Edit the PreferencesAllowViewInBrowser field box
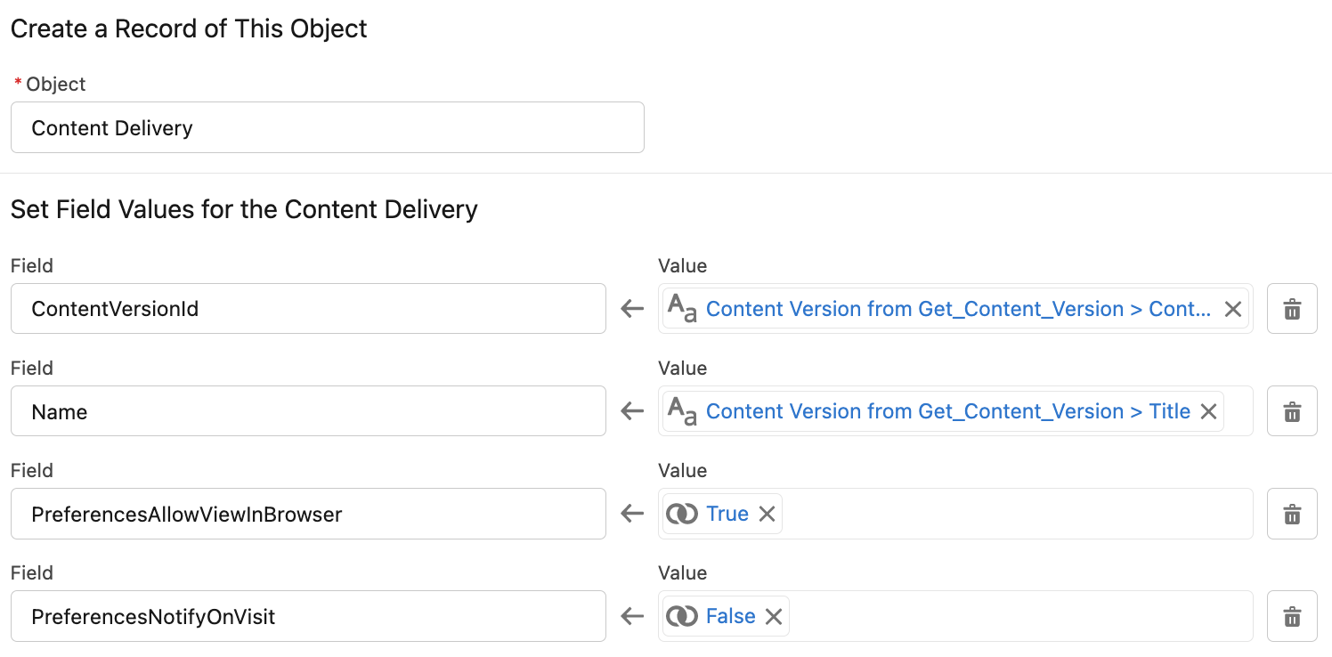 308,514
